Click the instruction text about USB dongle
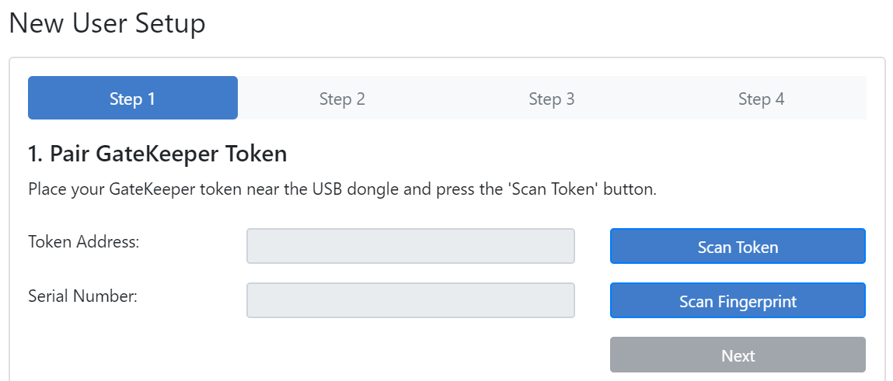The width and height of the screenshot is (893, 381). coord(342,189)
